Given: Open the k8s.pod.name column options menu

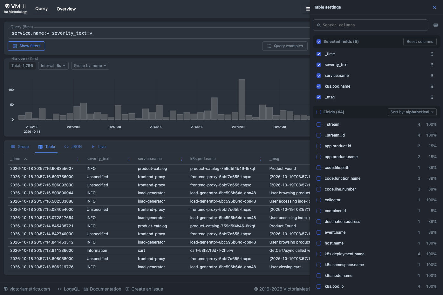Looking at the screenshot, I should tap(261, 159).
